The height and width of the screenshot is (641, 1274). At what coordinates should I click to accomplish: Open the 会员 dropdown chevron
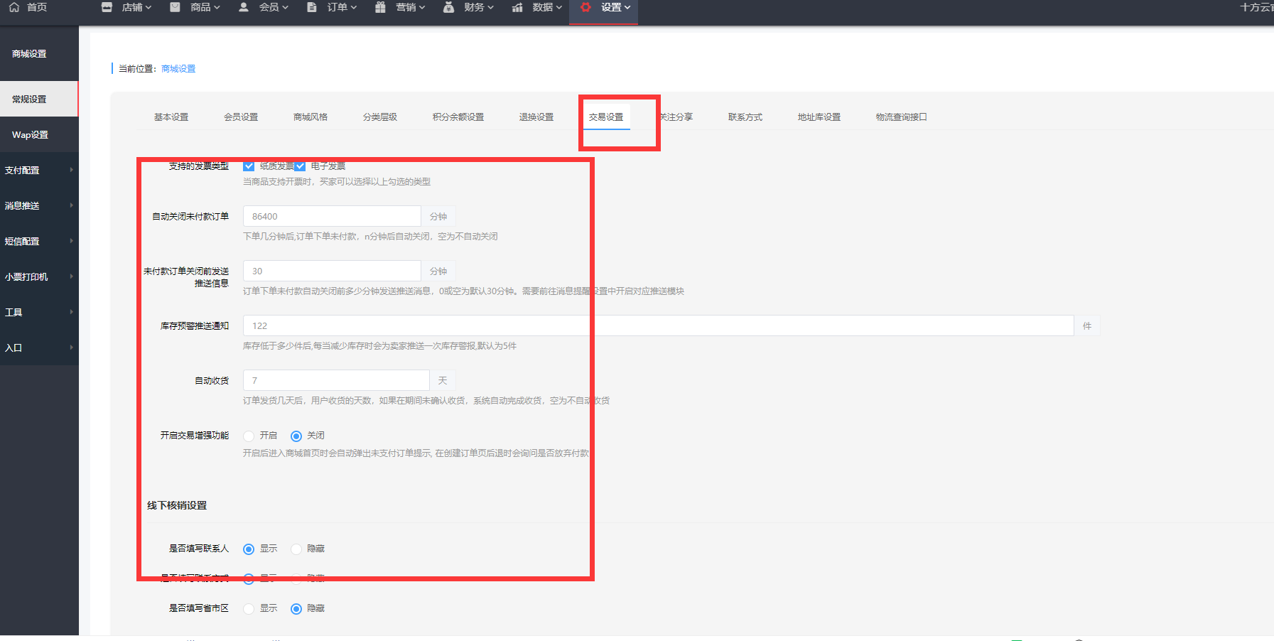285,8
